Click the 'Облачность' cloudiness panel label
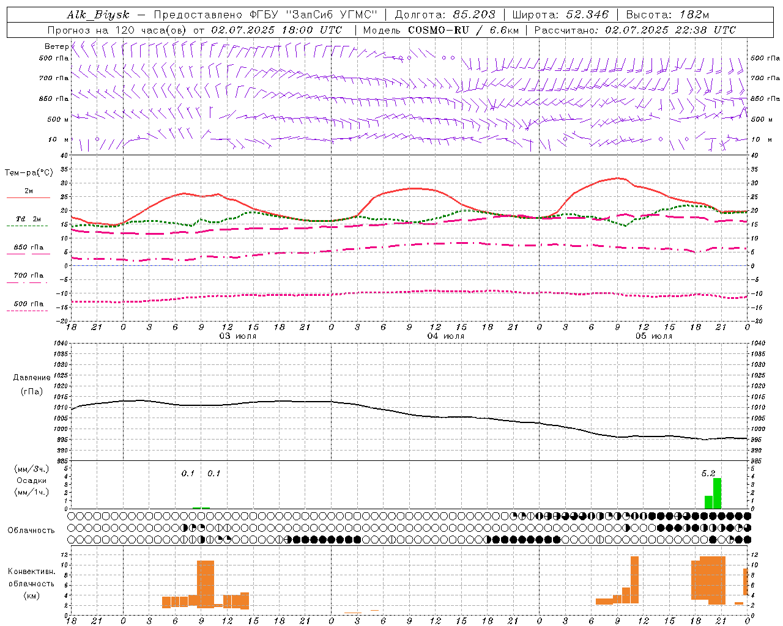 (31, 530)
